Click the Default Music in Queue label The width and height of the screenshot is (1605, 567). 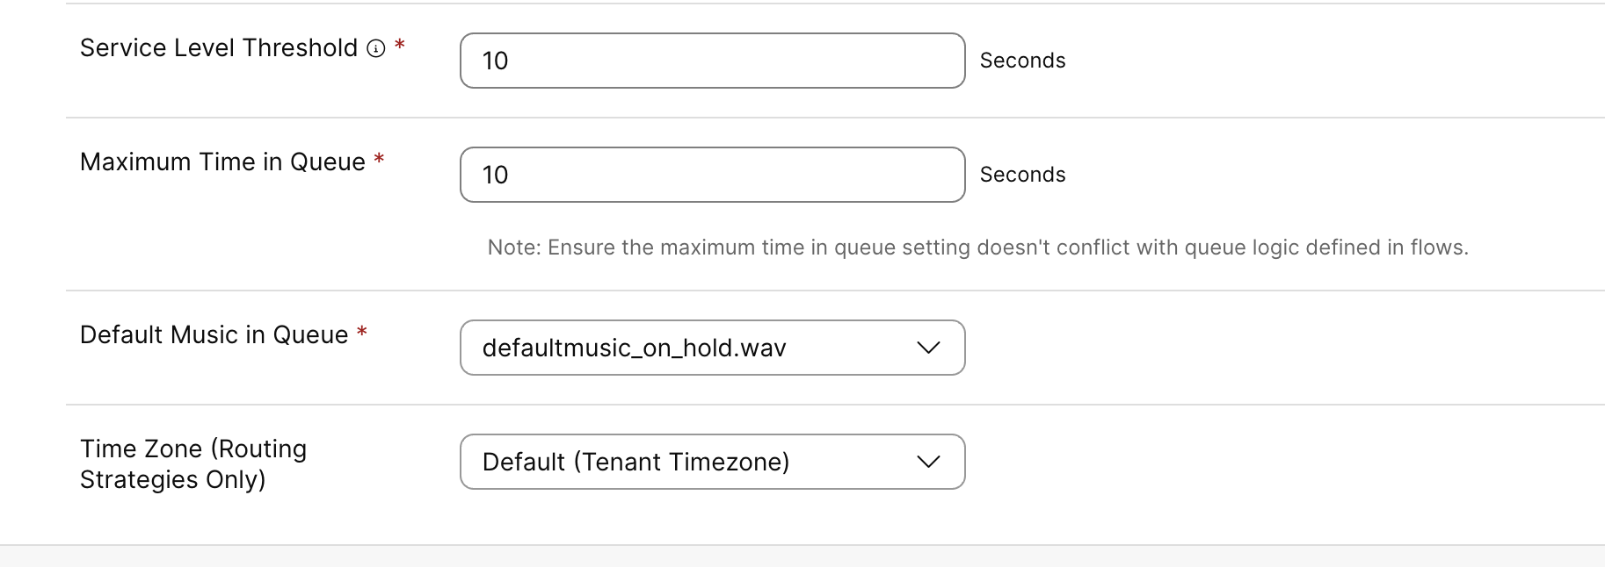coord(214,335)
